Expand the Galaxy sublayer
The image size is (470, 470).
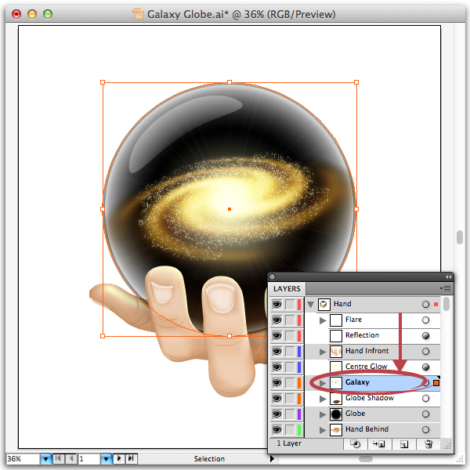(323, 383)
